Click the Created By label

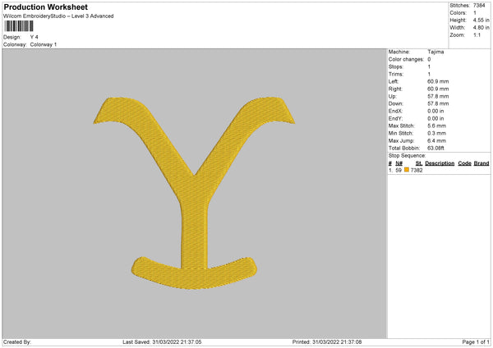click(x=17, y=342)
